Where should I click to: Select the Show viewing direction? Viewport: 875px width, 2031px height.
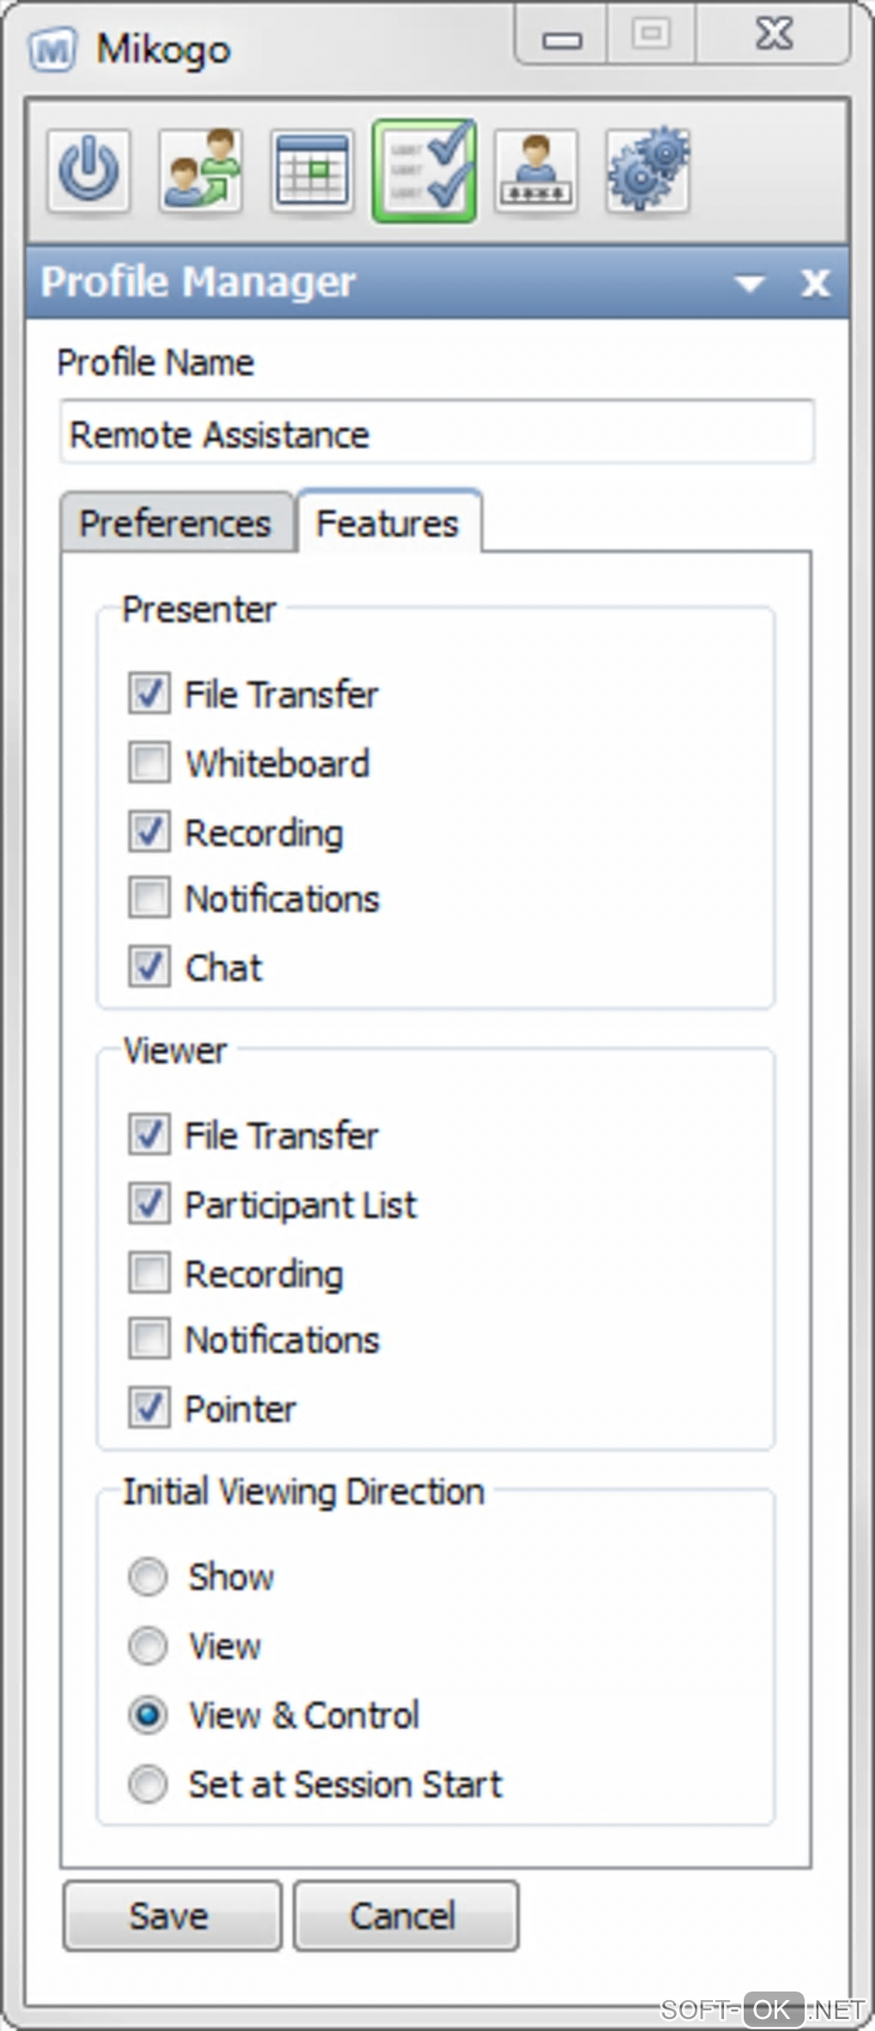(148, 1577)
